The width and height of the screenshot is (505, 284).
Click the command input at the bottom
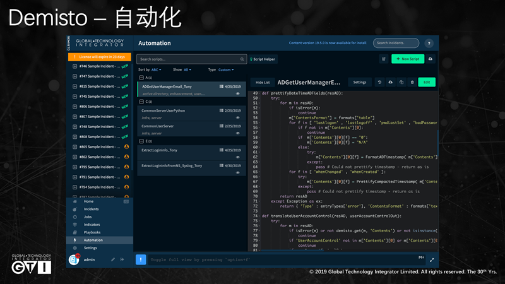pos(287,260)
